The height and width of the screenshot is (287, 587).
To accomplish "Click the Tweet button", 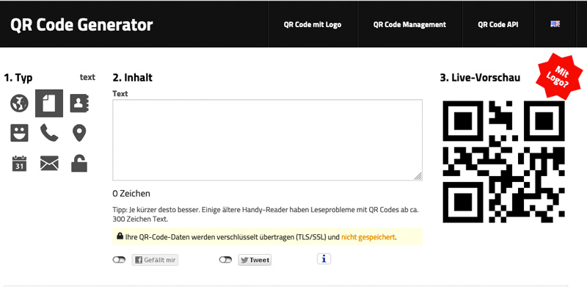I will [x=255, y=260].
